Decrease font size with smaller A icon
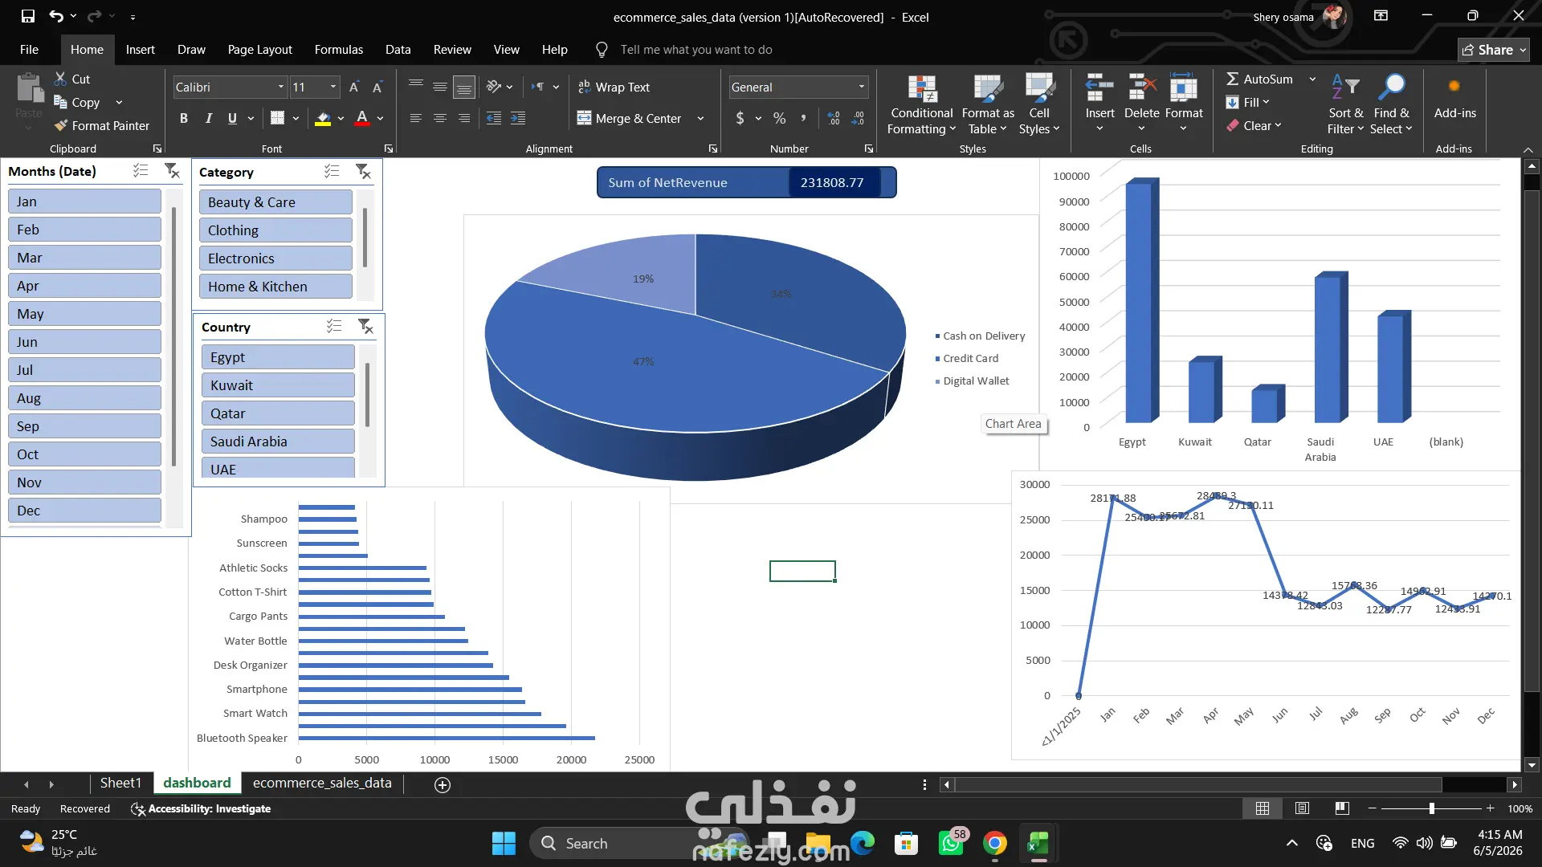 pyautogui.click(x=377, y=87)
